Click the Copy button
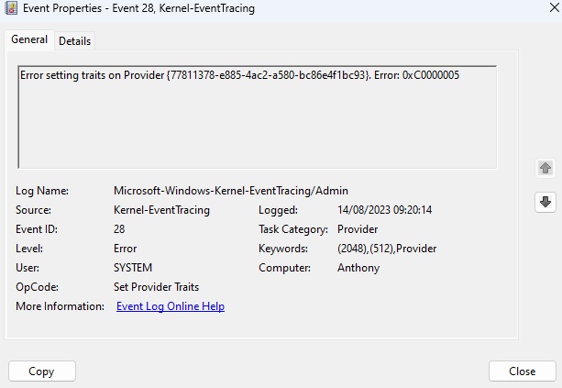The width and height of the screenshot is (562, 388). coord(42,371)
